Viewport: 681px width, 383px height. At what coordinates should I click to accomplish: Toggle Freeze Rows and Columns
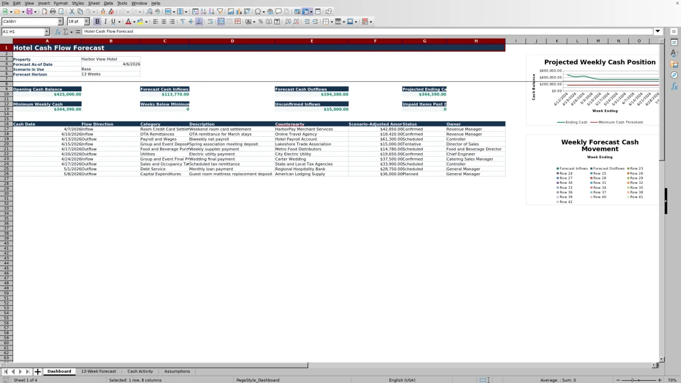[x=305, y=11]
